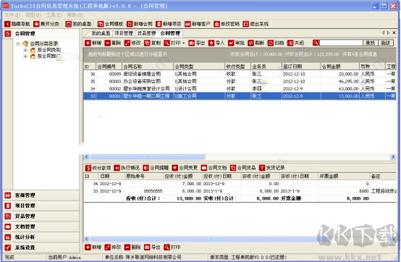Expand the 按合同类别 tree node

[25, 50]
